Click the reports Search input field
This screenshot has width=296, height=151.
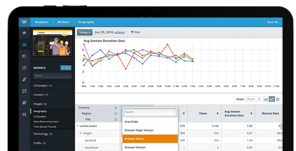[x=52, y=75]
